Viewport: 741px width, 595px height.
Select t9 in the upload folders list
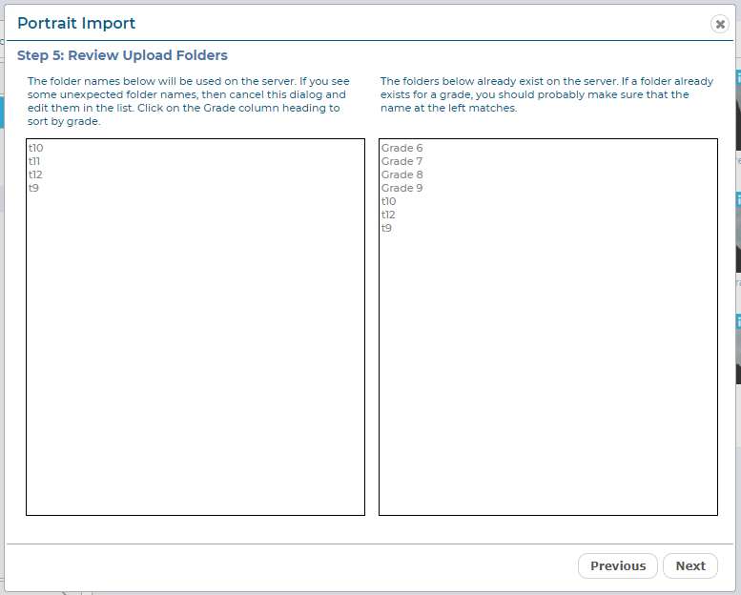(x=33, y=188)
